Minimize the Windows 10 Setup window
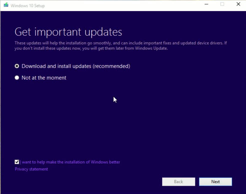Screen dimensions: 246x194 pyautogui.click(x=206, y=4)
